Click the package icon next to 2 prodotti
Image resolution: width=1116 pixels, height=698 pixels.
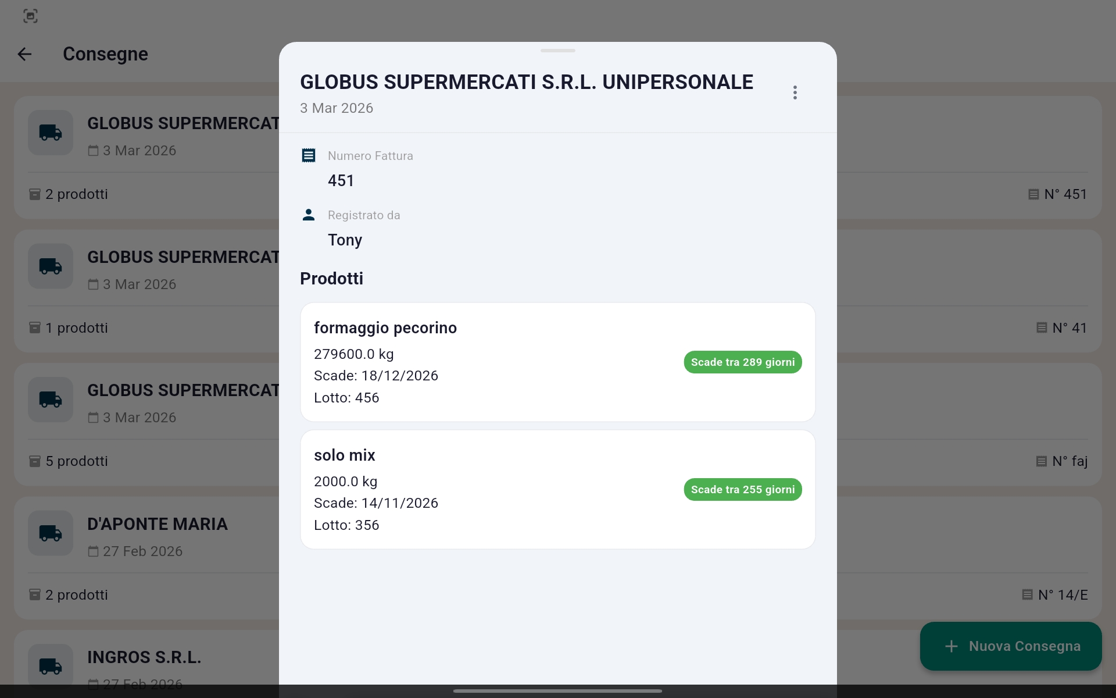tap(34, 193)
